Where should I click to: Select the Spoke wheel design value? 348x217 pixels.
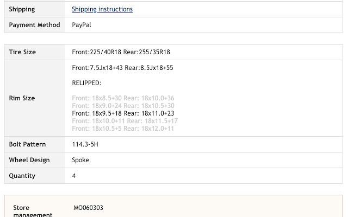(80, 160)
